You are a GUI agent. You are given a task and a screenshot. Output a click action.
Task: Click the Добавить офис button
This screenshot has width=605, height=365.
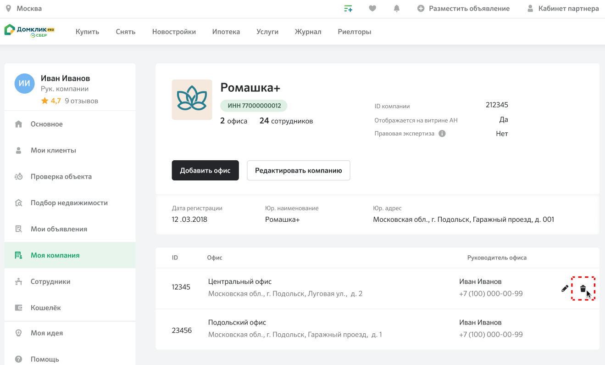point(205,170)
